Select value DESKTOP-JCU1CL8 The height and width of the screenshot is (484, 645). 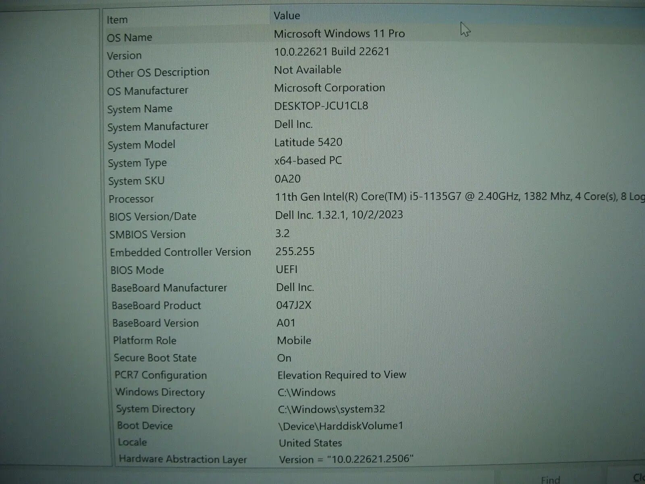pyautogui.click(x=321, y=106)
